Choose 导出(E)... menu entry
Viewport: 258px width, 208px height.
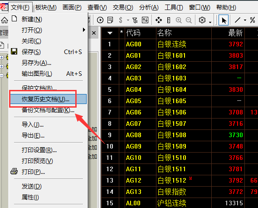tap(48, 135)
